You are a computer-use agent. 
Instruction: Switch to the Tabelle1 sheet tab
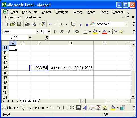(29, 101)
